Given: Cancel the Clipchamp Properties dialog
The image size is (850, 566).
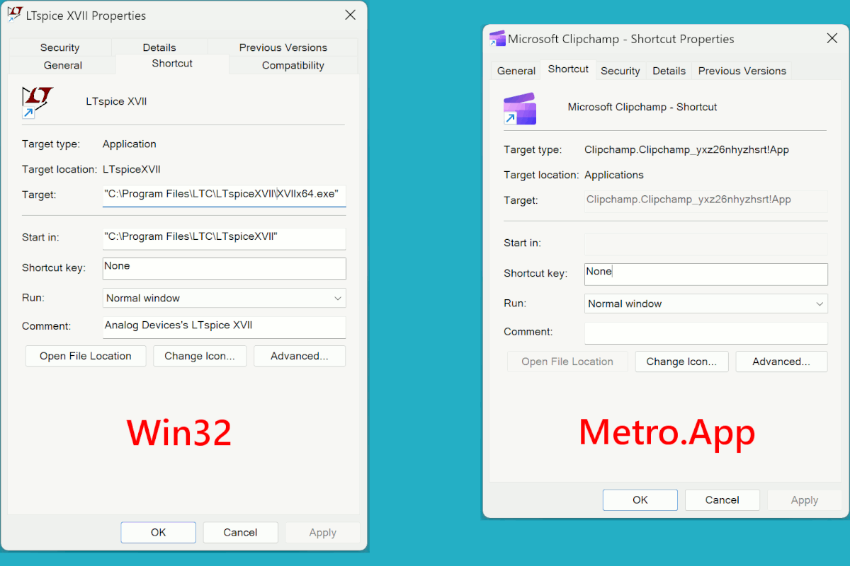Looking at the screenshot, I should [722, 499].
